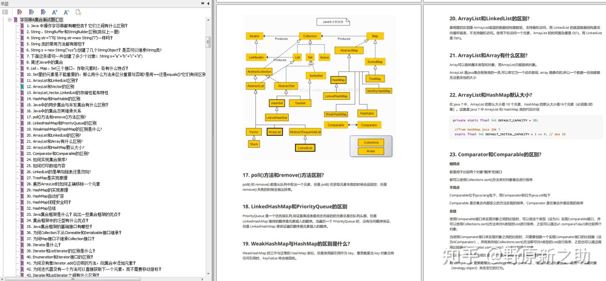
Task: Open bookmark 12. ArrayList和Vector的区别
Action: (50, 86)
